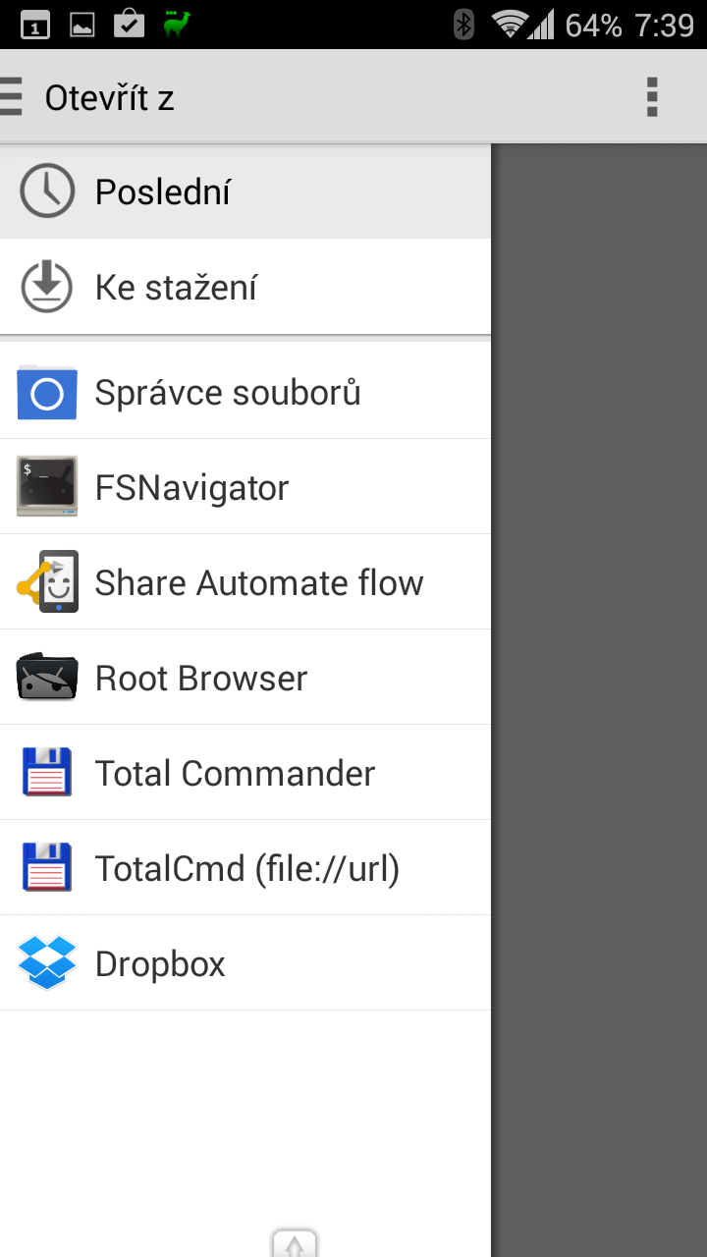Tap the Dropbox logo icon

click(x=47, y=962)
